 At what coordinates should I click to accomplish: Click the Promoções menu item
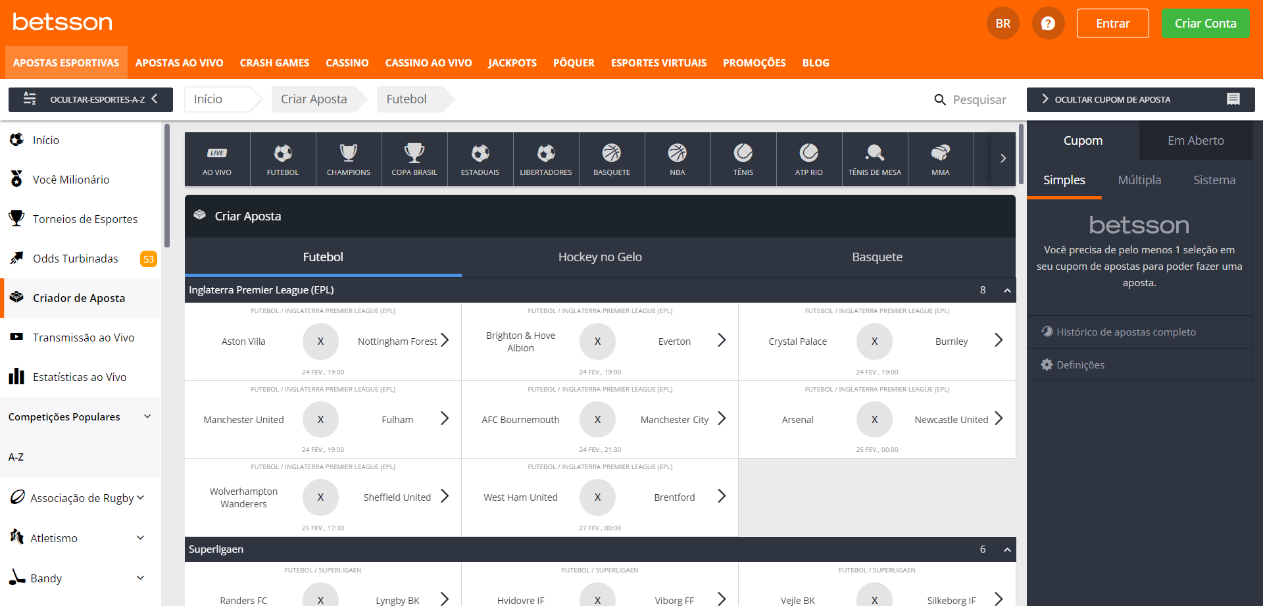754,63
